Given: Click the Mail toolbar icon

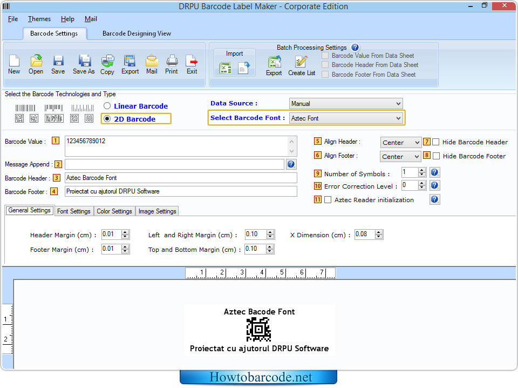Looking at the screenshot, I should click(152, 61).
